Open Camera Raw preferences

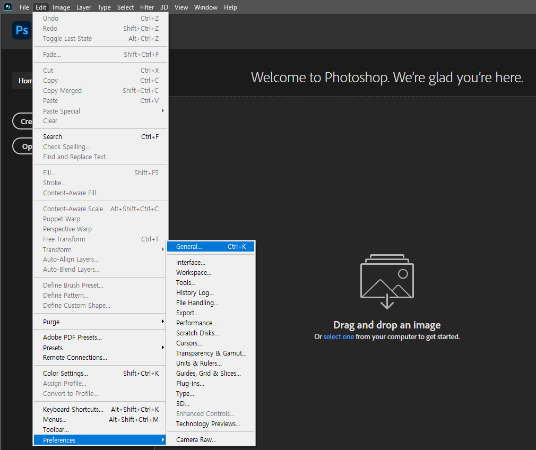click(211, 440)
